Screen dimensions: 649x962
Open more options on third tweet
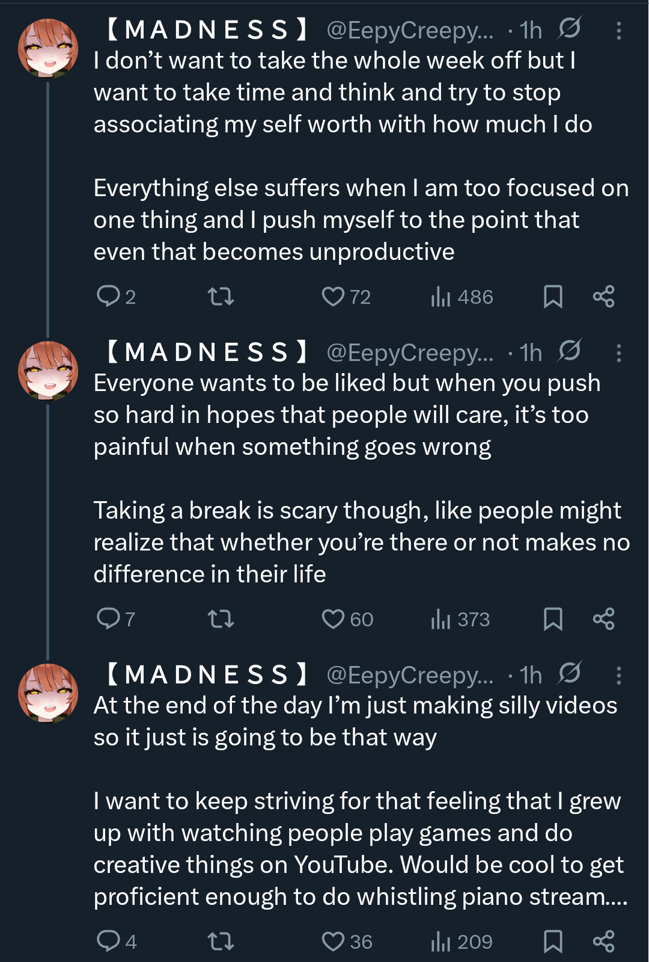pyautogui.click(x=618, y=676)
